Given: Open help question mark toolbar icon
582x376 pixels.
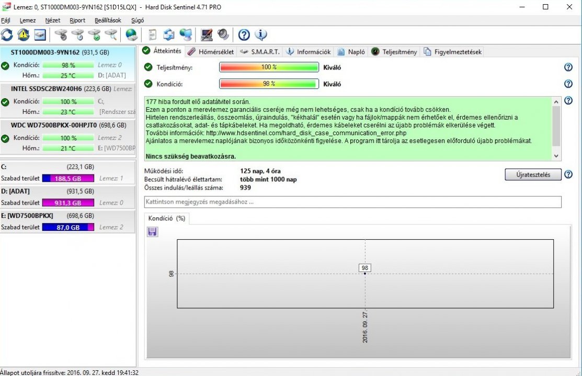Looking at the screenshot, I should (244, 35).
